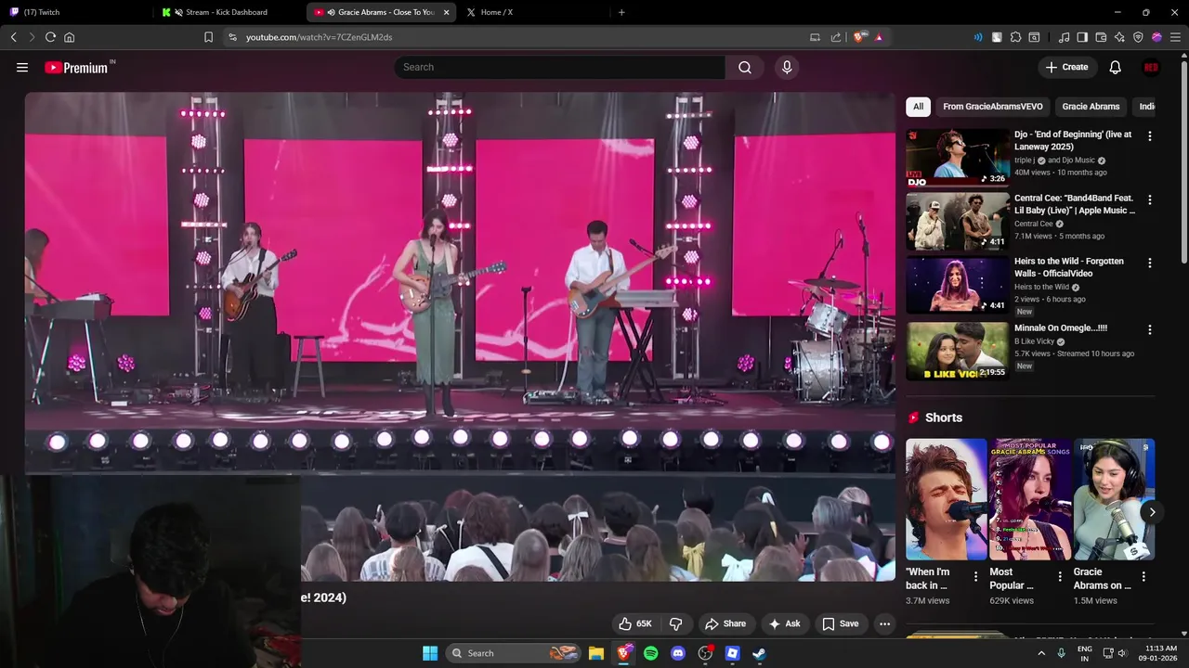Open options for Heirs to the Wild video
The image size is (1189, 668).
click(x=1149, y=263)
